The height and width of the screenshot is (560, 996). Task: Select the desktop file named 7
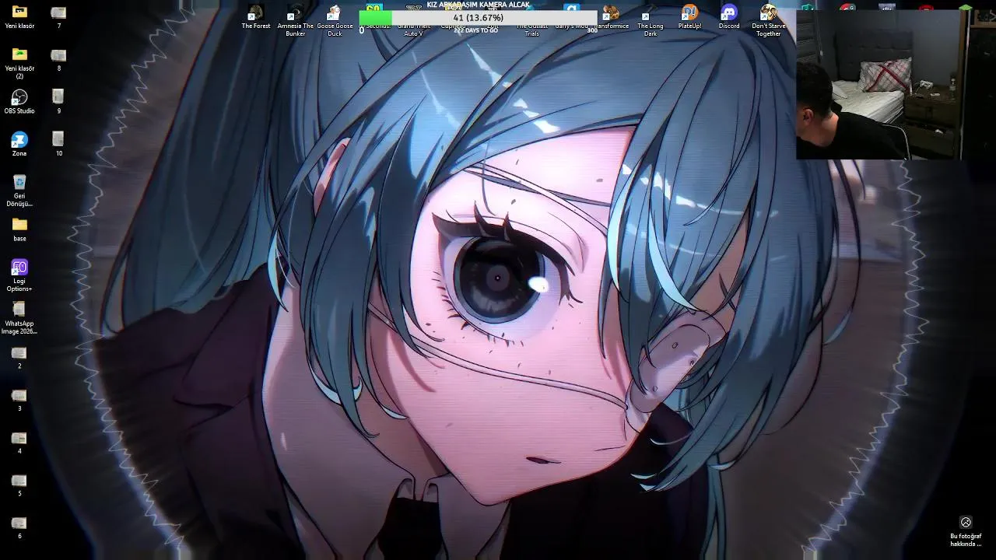(x=58, y=17)
